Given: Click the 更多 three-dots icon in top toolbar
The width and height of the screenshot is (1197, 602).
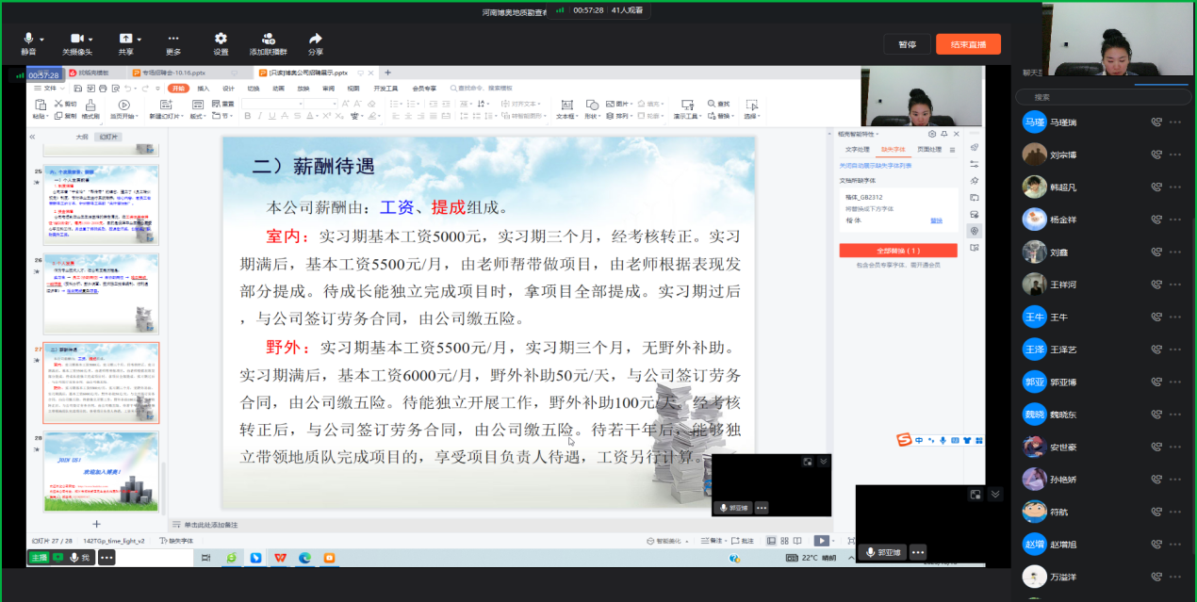Looking at the screenshot, I should tap(173, 39).
